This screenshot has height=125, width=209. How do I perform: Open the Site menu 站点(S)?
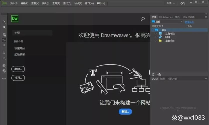78,3
